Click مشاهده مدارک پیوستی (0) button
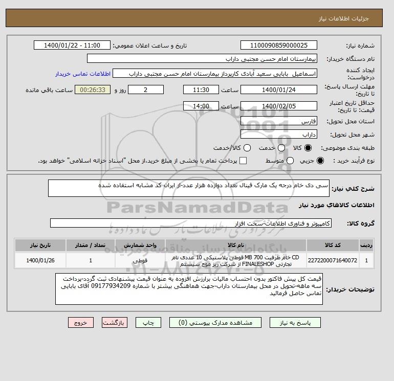Image resolution: width=394 pixels, height=381 pixels. click(x=215, y=323)
